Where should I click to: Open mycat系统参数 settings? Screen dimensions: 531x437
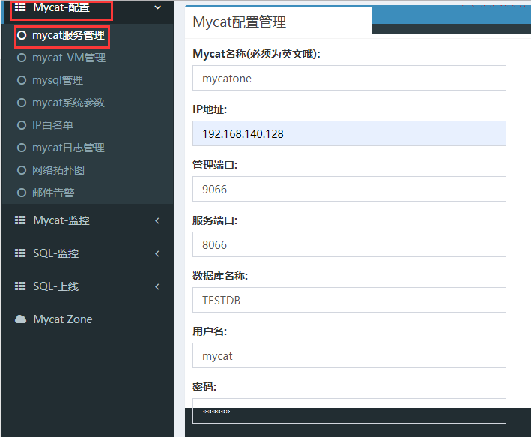click(68, 103)
